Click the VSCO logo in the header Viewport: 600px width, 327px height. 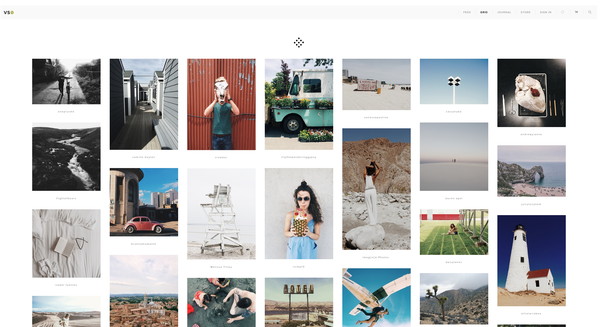(x=9, y=12)
